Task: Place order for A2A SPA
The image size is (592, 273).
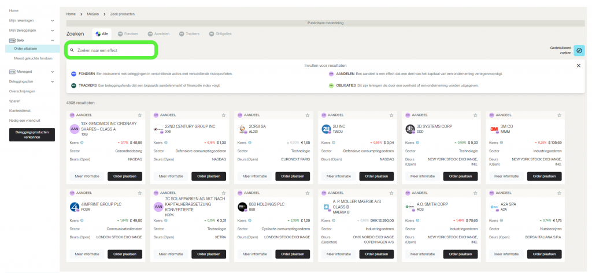Action: click(x=544, y=254)
